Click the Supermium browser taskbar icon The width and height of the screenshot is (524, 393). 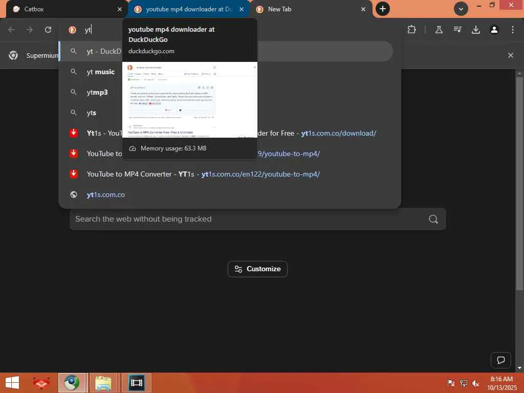pyautogui.click(x=72, y=383)
